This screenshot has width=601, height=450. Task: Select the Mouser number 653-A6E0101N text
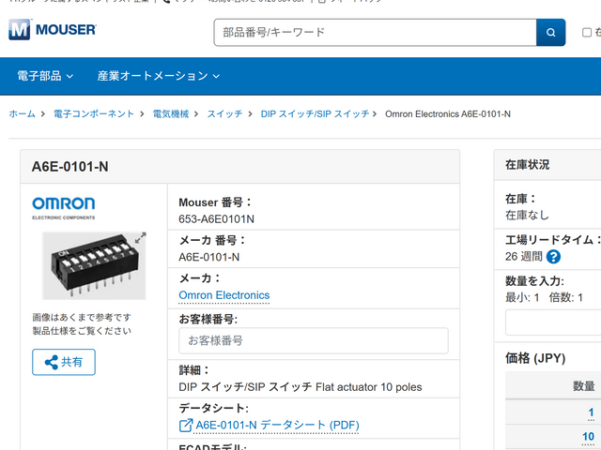217,219
